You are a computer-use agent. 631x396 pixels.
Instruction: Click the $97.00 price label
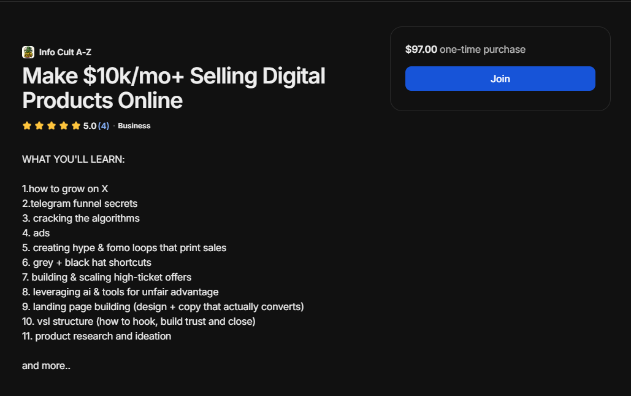tap(419, 49)
